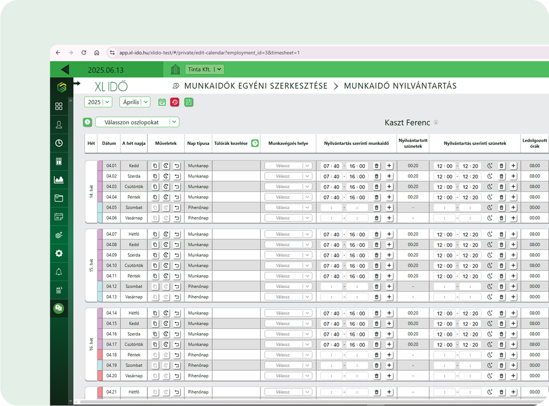Open the person icon in sidebar

point(59,124)
